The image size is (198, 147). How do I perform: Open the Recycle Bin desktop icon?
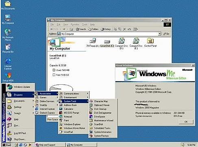[x=8, y=48]
